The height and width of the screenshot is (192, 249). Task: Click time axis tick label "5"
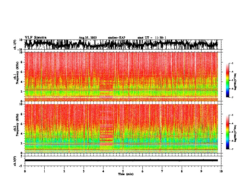(123, 171)
